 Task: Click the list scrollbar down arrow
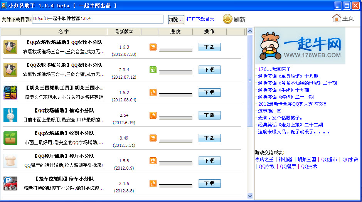tap(250, 196)
